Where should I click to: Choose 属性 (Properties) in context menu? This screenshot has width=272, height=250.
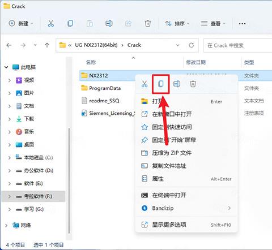[186, 179]
